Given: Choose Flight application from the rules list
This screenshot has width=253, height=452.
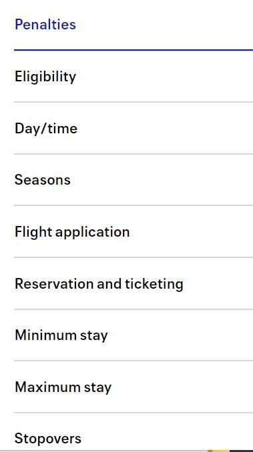Looking at the screenshot, I should tap(72, 233).
